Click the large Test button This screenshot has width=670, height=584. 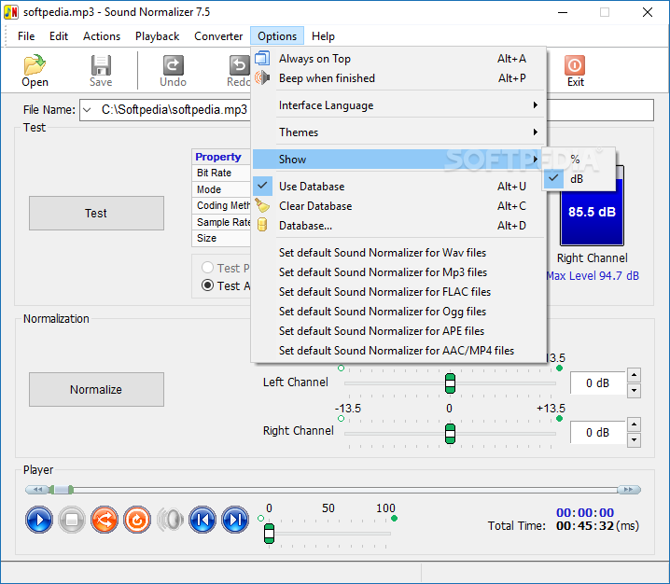[x=96, y=214]
